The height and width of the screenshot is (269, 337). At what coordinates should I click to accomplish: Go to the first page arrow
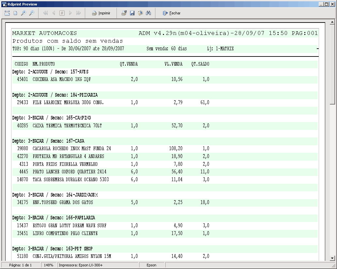(45, 13)
